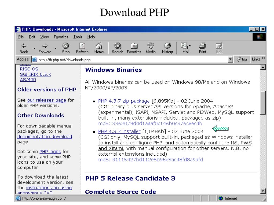This screenshot has height=205, width=274.
Task: Open the File menu
Action: tap(21, 37)
